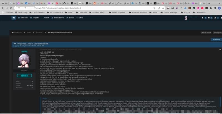Click the MEMBER rank badge
222x114 pixels.
tap(24, 76)
